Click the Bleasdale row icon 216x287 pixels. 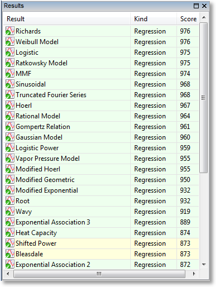click(x=10, y=253)
